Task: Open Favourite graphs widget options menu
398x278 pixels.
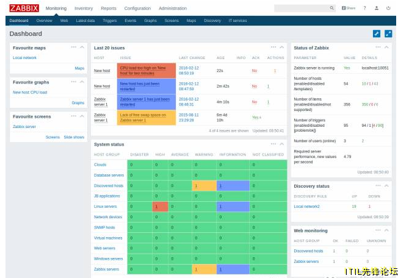Action: 74,82
